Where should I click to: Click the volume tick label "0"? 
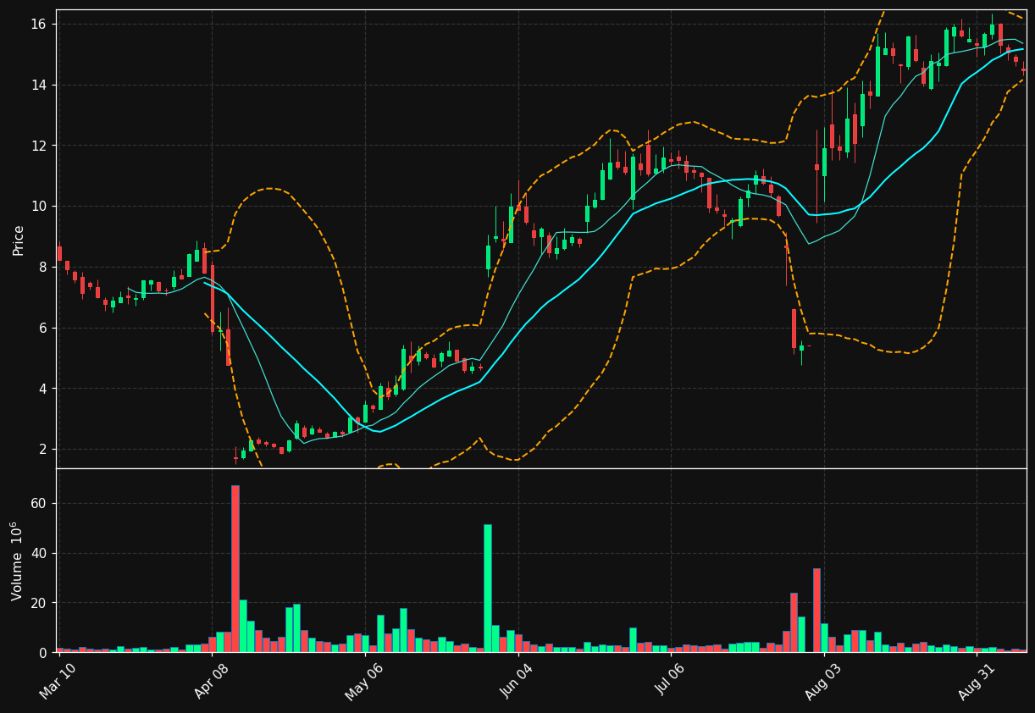44,653
